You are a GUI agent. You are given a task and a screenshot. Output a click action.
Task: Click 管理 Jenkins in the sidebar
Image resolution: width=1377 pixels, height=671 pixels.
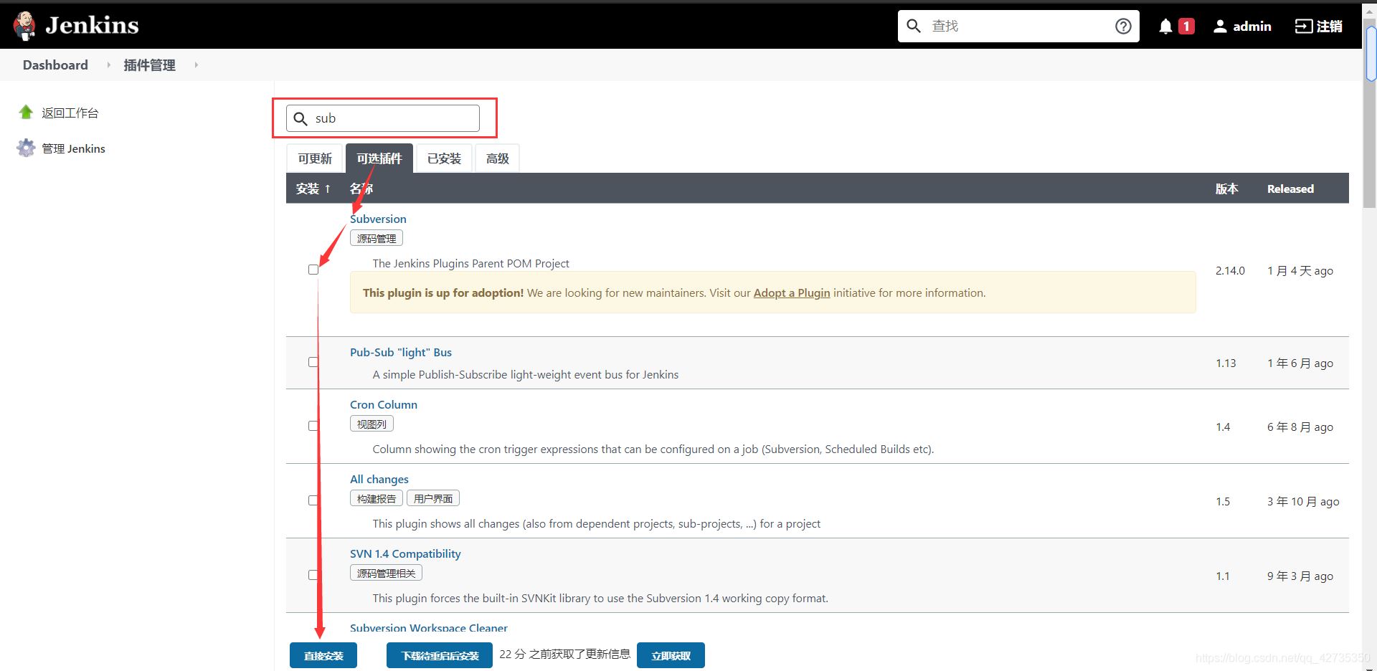tap(73, 148)
